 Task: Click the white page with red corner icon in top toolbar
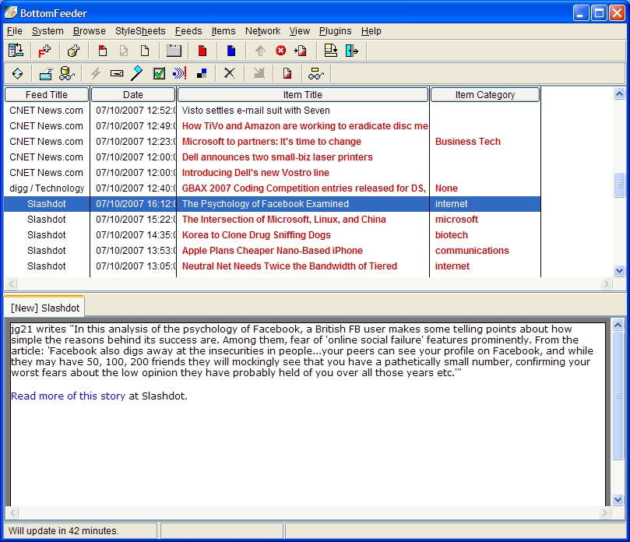pyautogui.click(x=103, y=51)
